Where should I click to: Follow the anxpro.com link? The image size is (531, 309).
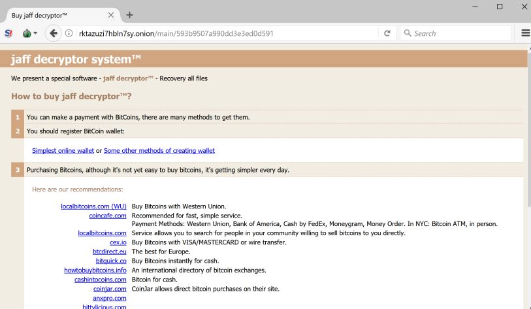(109, 299)
